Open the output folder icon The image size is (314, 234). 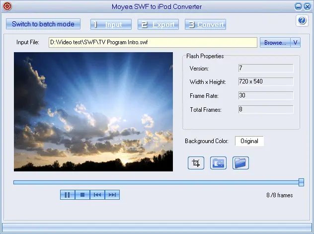tap(240, 163)
